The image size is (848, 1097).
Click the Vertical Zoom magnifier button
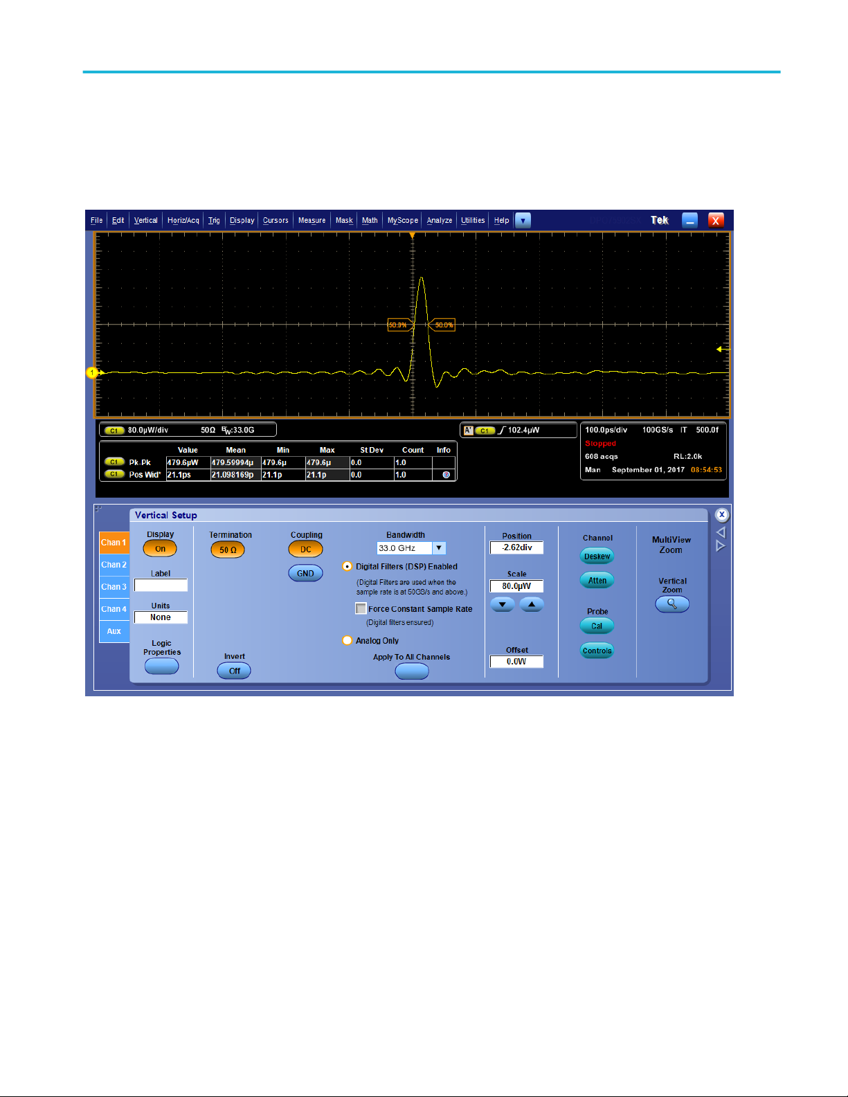(672, 604)
